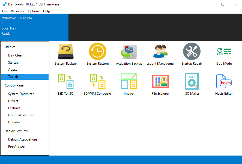Open the File menu
242x164 pixels.
[x=4, y=11]
